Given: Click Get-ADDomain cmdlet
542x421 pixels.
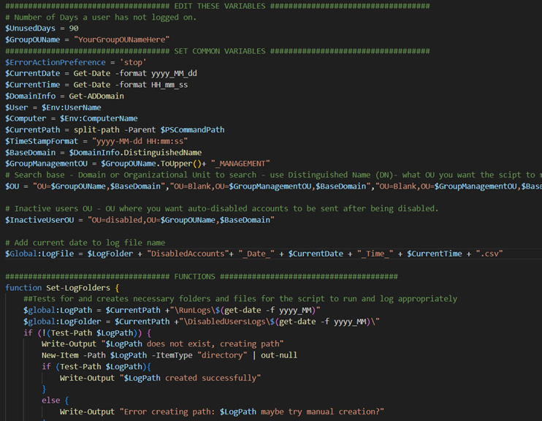Looking at the screenshot, I should click(x=96, y=96).
